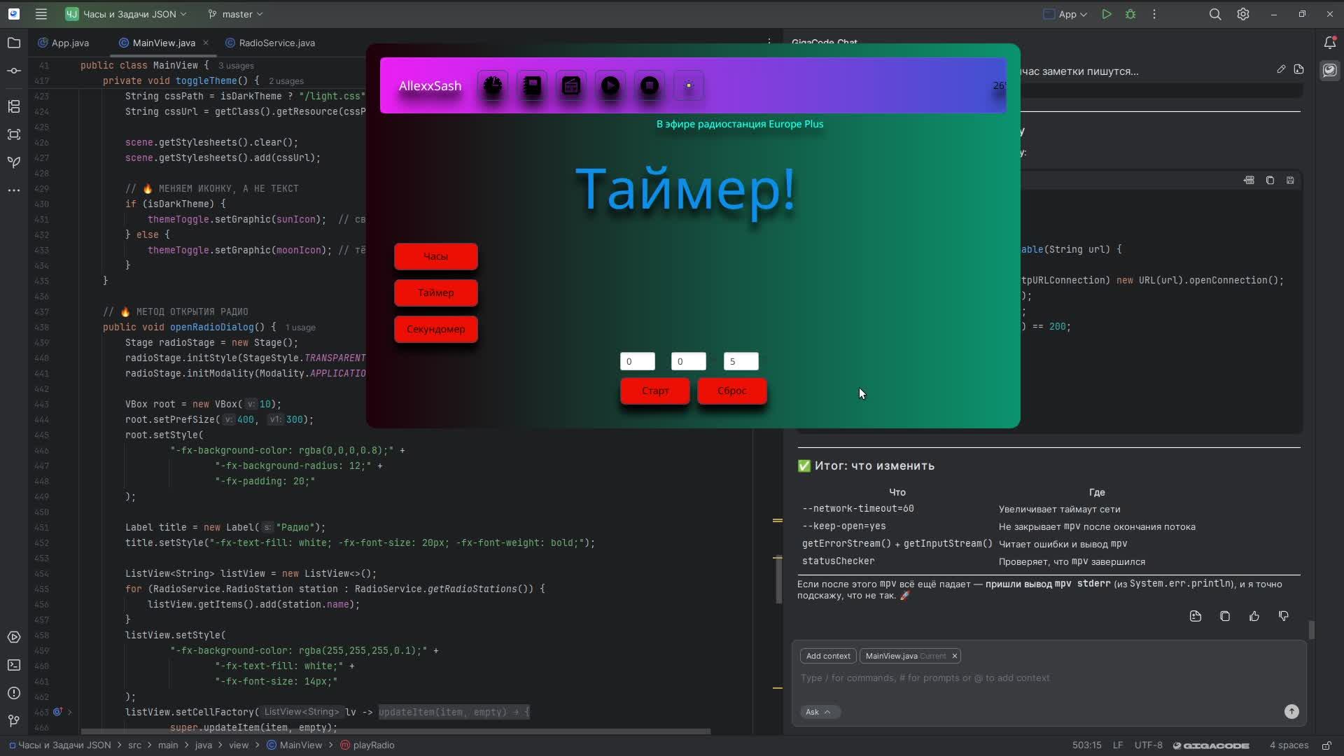The image size is (1344, 756).
Task: Dislike the chat answer with thumbs down
Action: (1284, 617)
